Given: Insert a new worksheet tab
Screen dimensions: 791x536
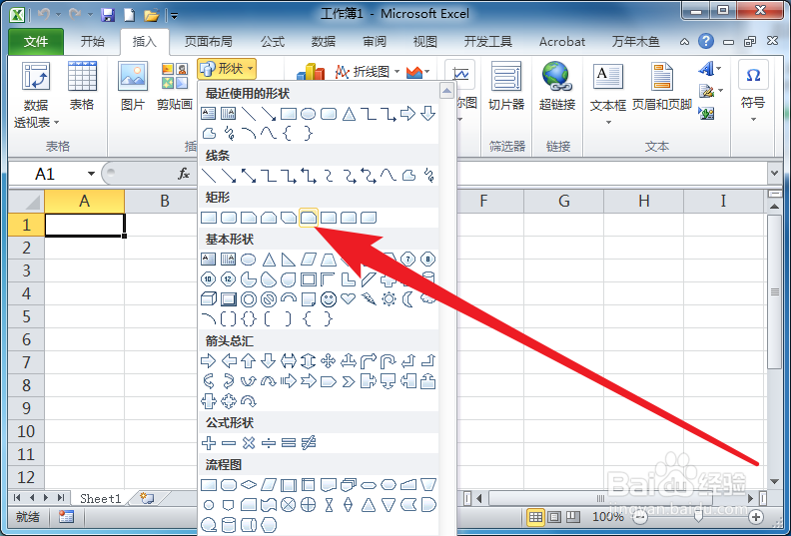Looking at the screenshot, I should 147,498.
